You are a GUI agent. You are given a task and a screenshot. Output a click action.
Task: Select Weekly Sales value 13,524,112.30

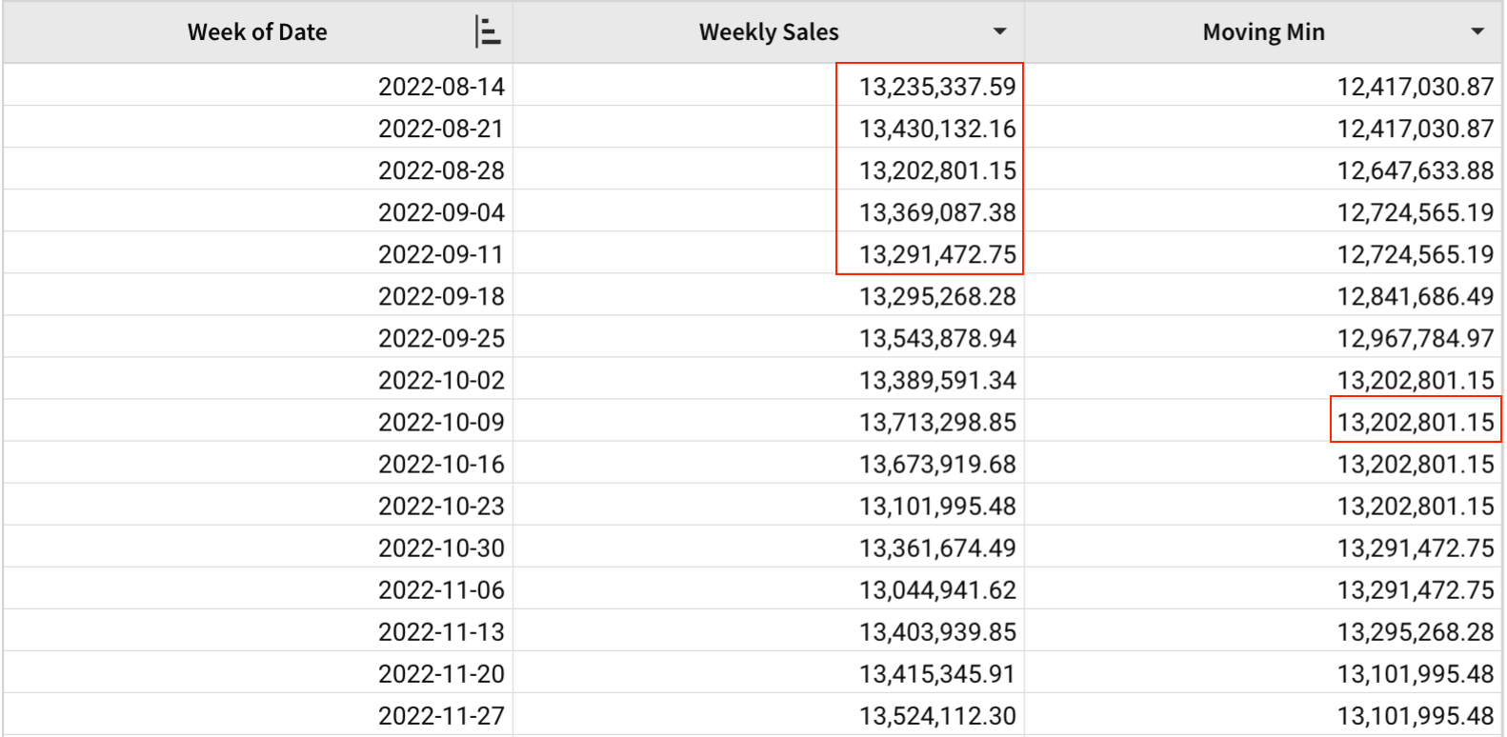tap(937, 715)
